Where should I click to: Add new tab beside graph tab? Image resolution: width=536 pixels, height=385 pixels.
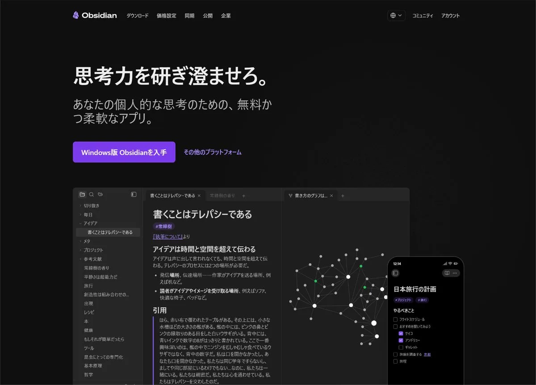[x=343, y=196]
